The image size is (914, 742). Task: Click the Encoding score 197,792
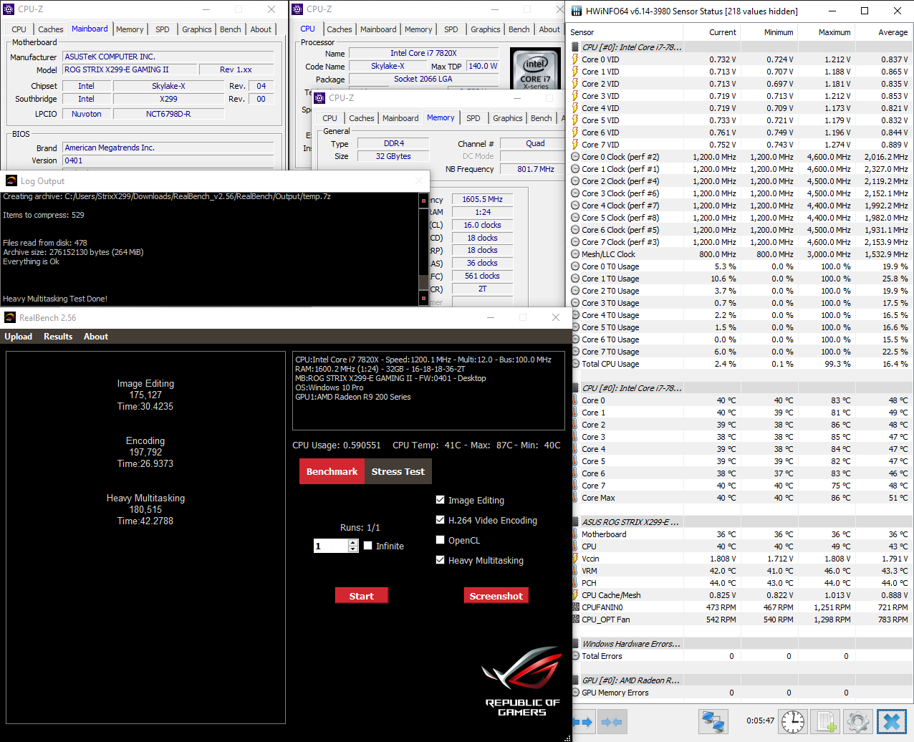(x=145, y=452)
